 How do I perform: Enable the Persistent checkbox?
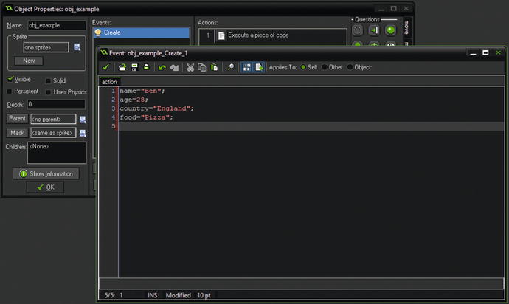[x=11, y=91]
